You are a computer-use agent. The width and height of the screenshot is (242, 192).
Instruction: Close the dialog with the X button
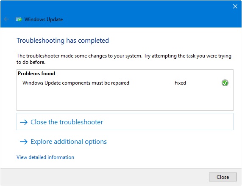(x=235, y=6)
